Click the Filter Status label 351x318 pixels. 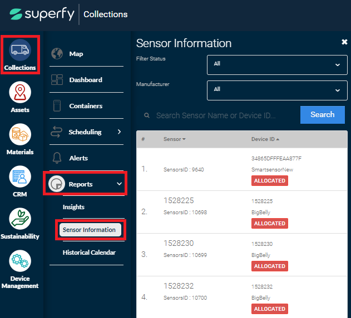coord(151,58)
